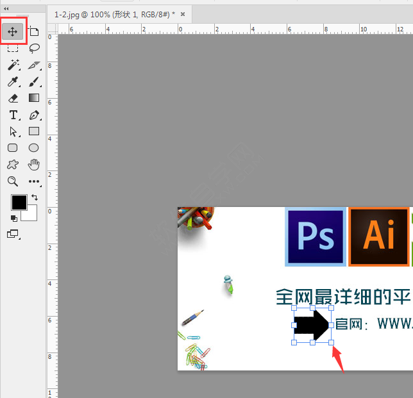Open the foreground black color picker

pos(19,203)
